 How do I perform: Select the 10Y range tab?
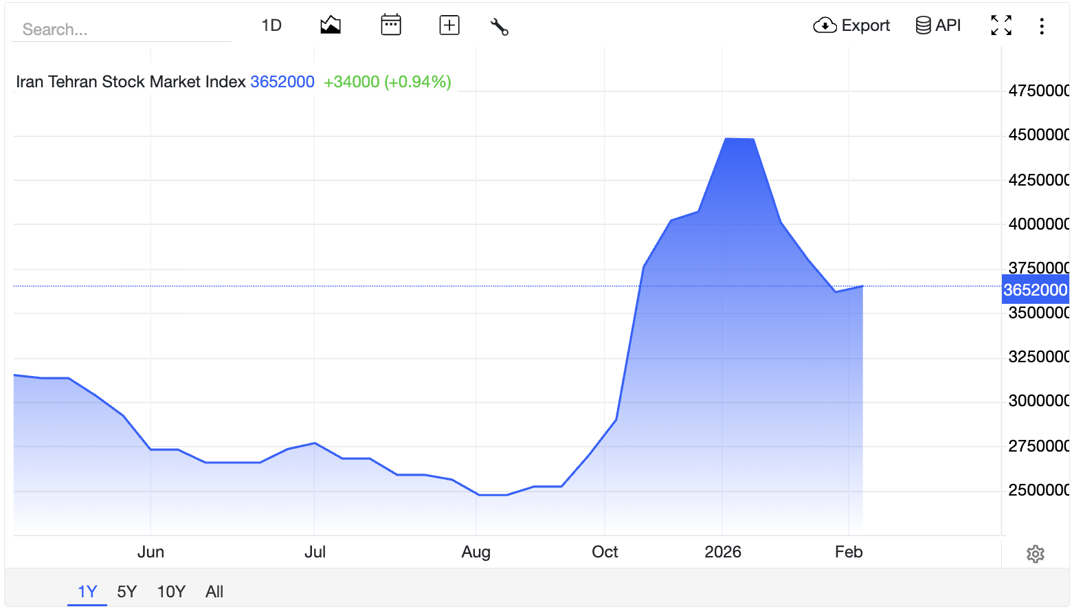click(x=171, y=592)
